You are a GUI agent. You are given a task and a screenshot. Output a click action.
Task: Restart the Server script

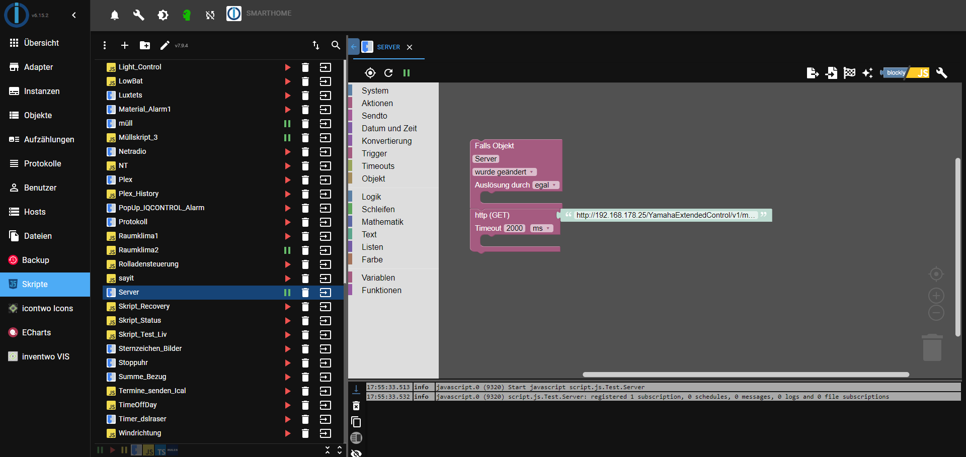(x=388, y=73)
